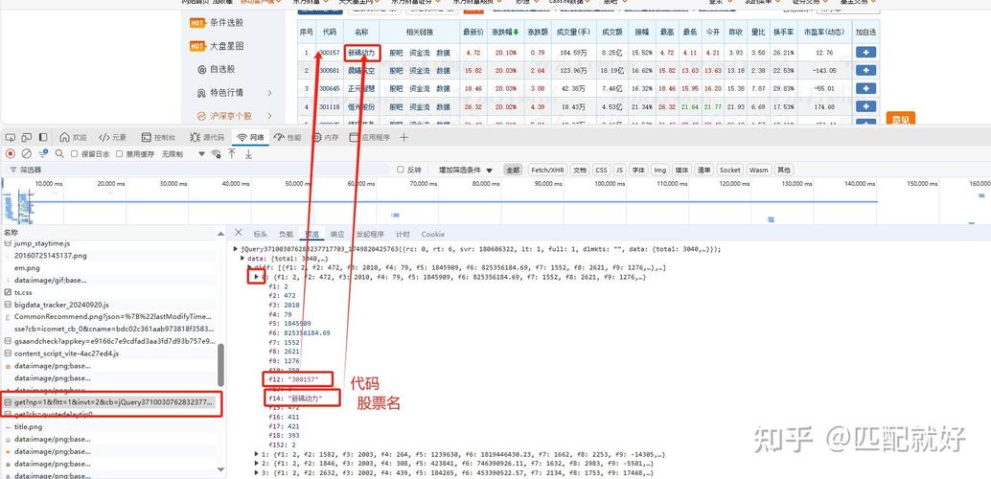Image resolution: width=991 pixels, height=479 pixels.
Task: Clear the network log
Action: pyautogui.click(x=27, y=153)
